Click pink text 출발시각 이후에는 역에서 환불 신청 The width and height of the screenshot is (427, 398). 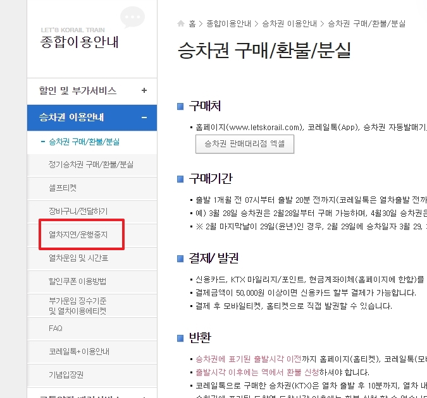tap(257, 373)
